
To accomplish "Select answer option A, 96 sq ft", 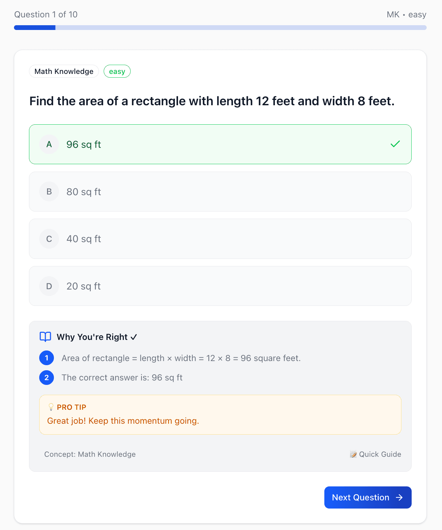I will coord(220,144).
